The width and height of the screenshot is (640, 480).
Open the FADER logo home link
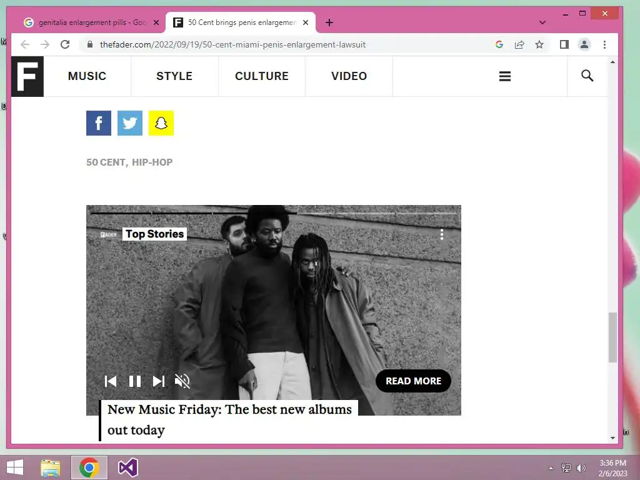tap(27, 76)
